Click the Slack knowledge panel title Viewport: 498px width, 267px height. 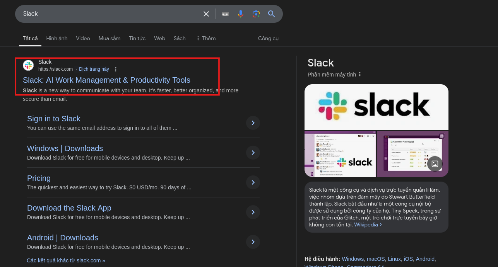click(321, 63)
